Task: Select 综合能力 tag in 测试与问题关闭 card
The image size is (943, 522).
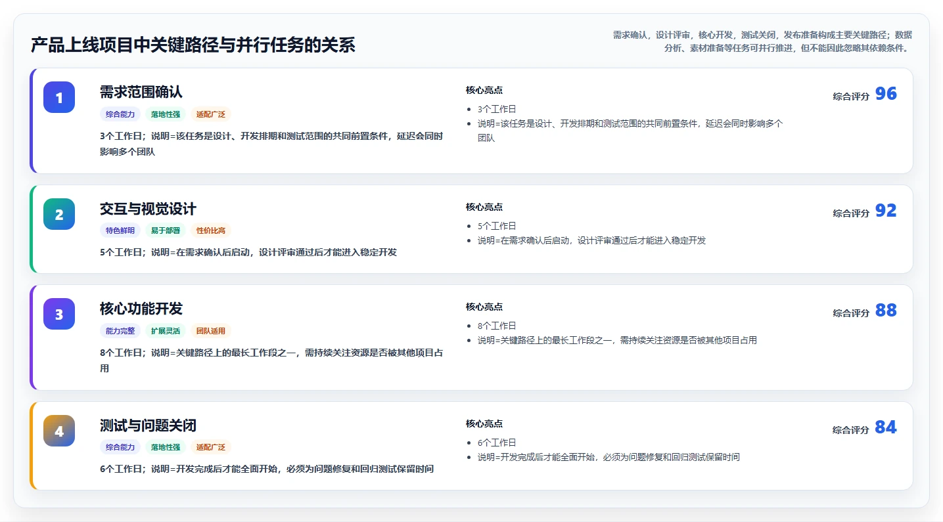Action: (x=120, y=447)
